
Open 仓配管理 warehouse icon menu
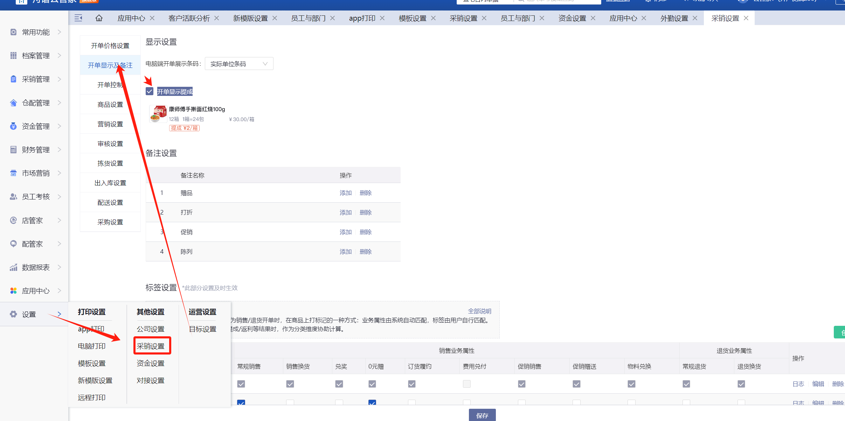pos(13,103)
